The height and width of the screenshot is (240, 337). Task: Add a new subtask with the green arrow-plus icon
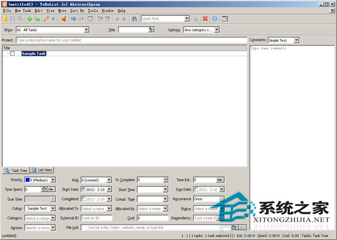37,19
